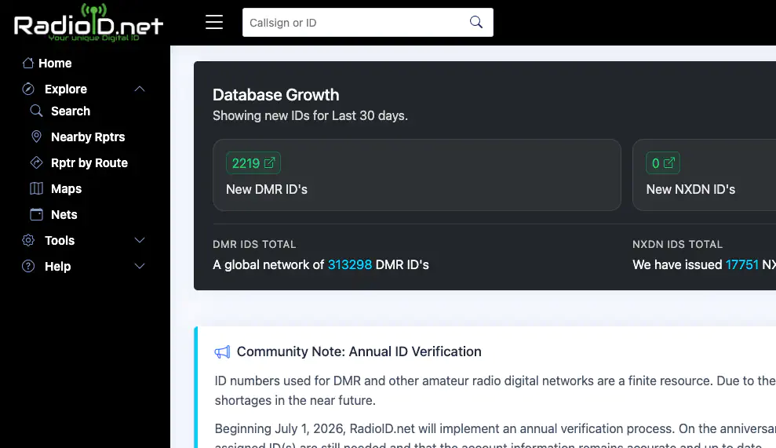
Task: Click the Database Growth heading
Action: pos(275,95)
